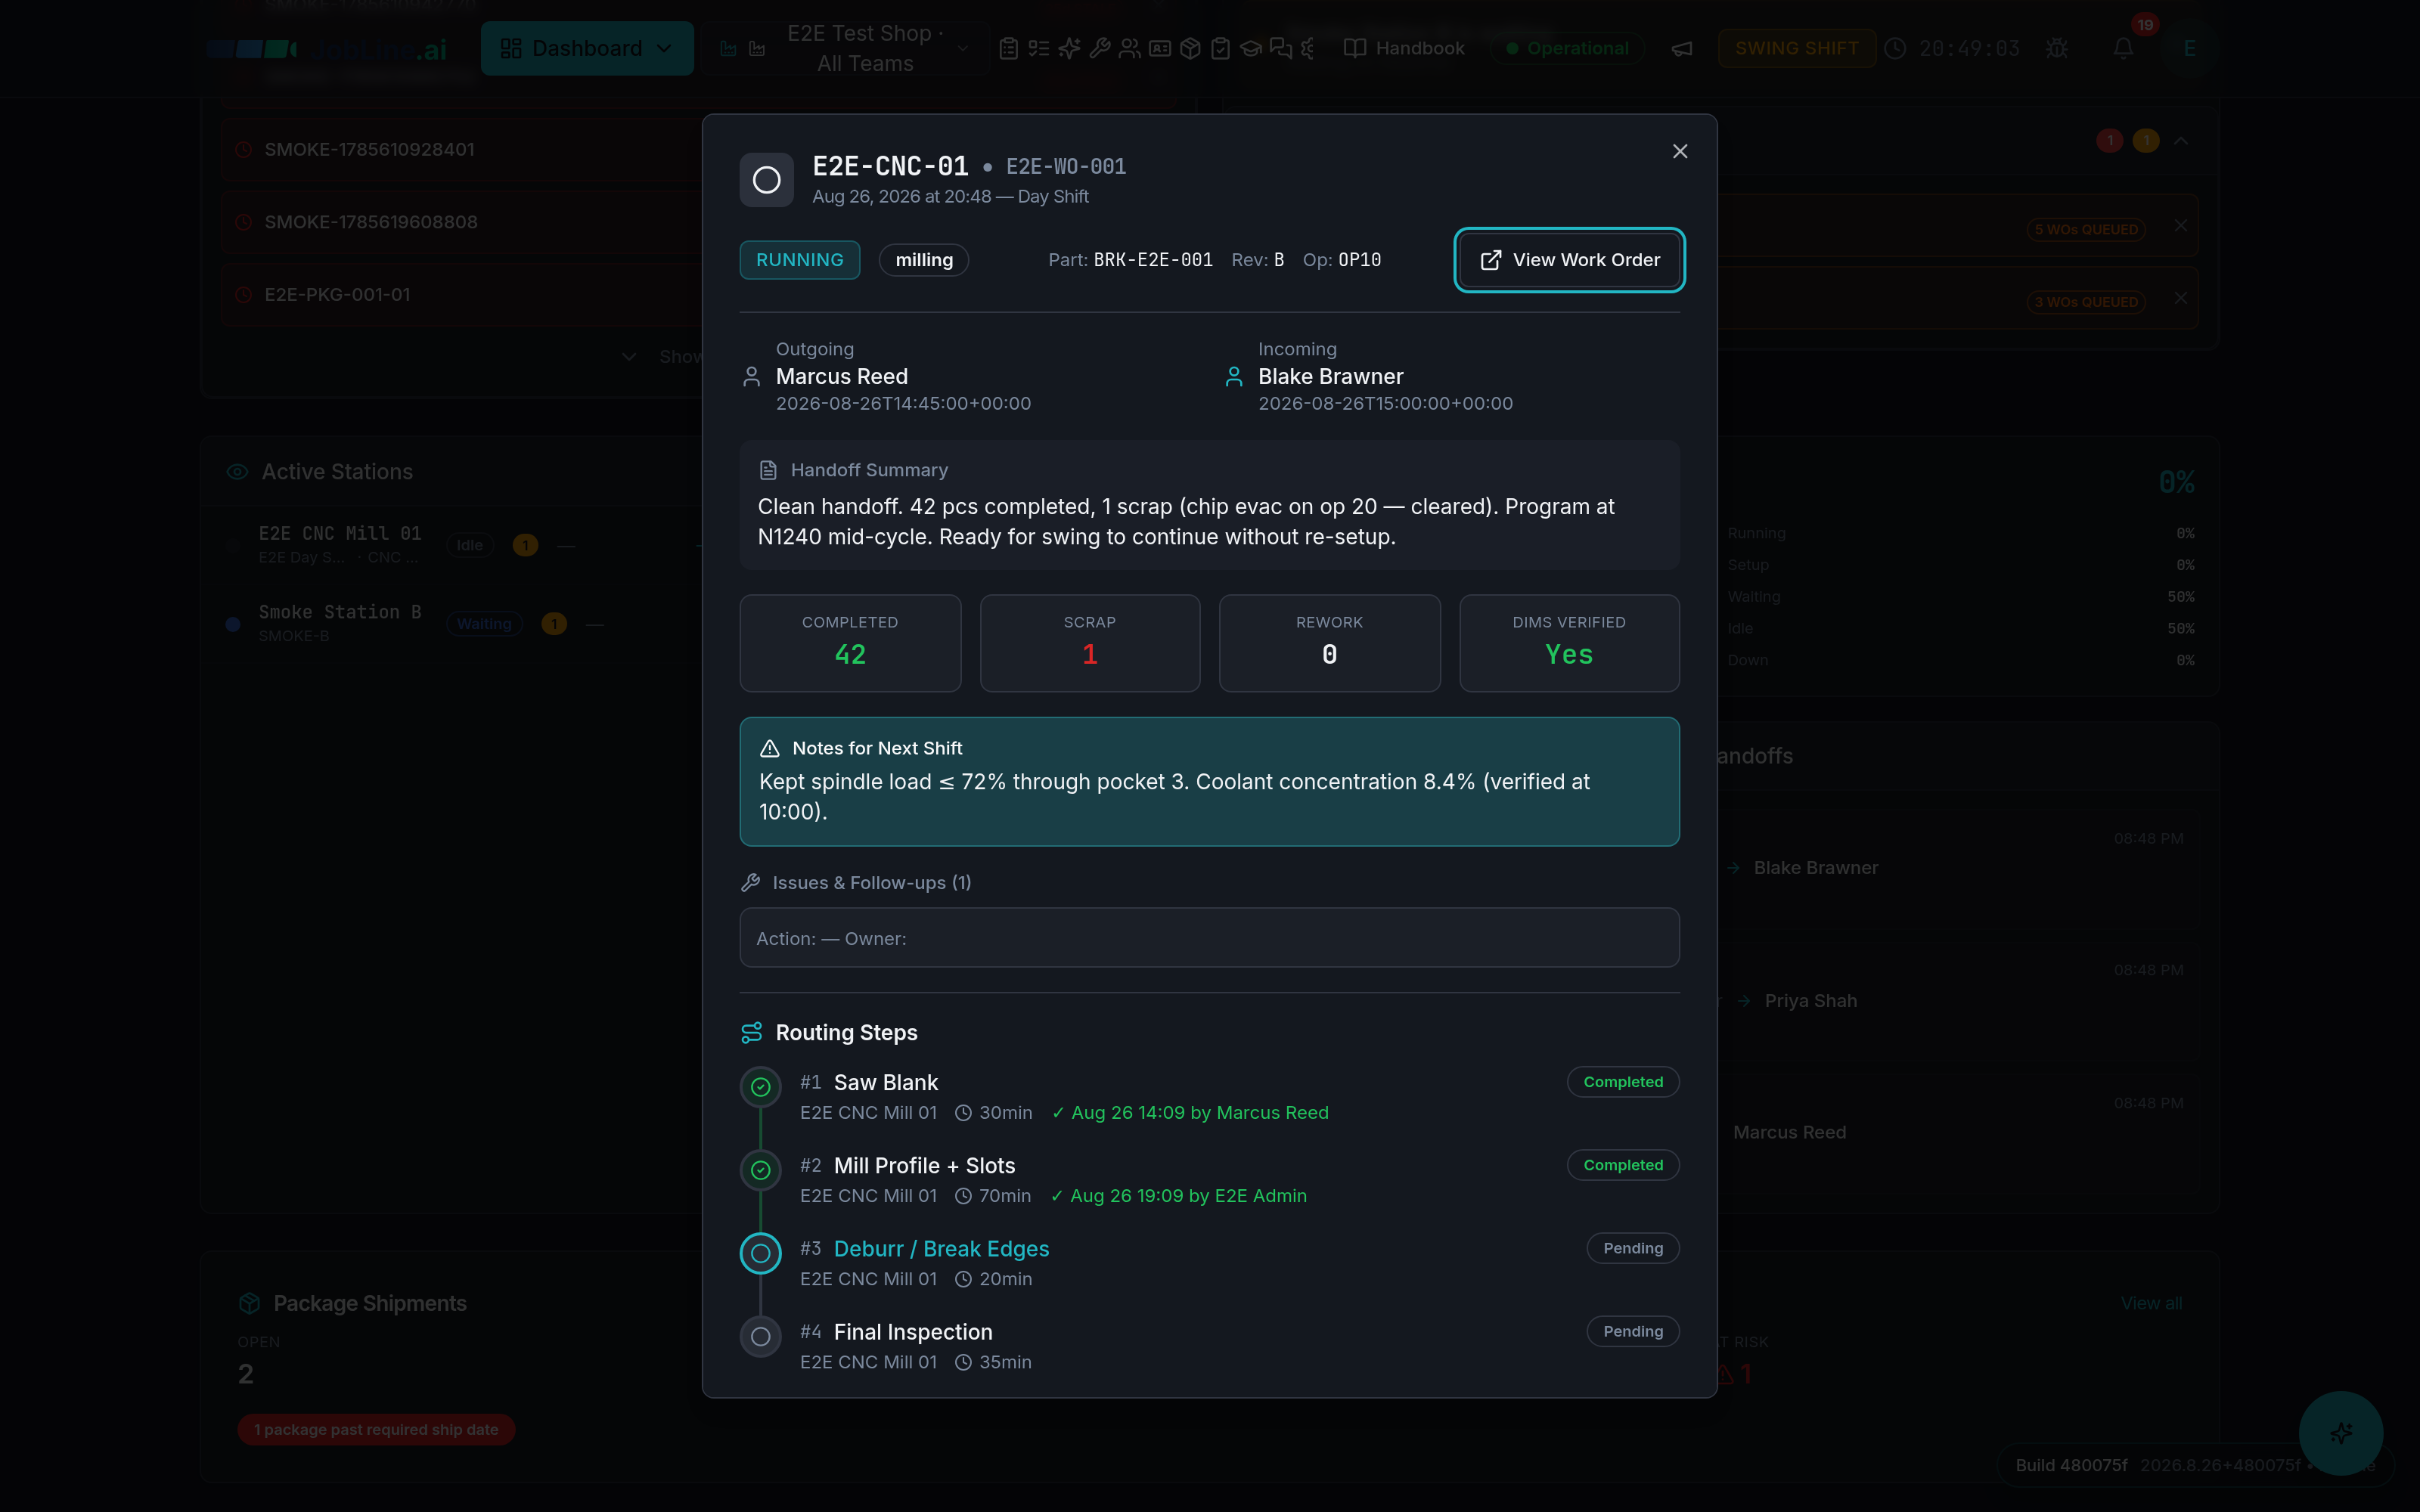Dismiss the 3 WOs QUEUED alert row
Viewport: 2420px width, 1512px height.
coord(2181,298)
